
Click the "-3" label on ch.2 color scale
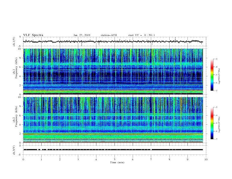pos(216,107)
